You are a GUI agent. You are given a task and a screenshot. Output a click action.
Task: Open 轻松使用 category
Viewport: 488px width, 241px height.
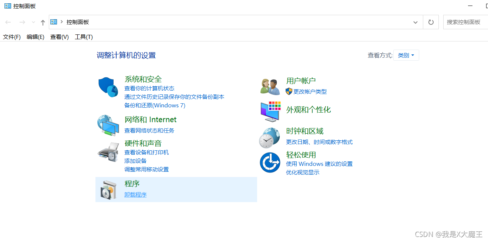[x=301, y=154]
